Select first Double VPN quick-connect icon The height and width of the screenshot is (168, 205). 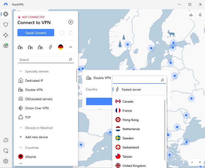[x=20, y=47]
